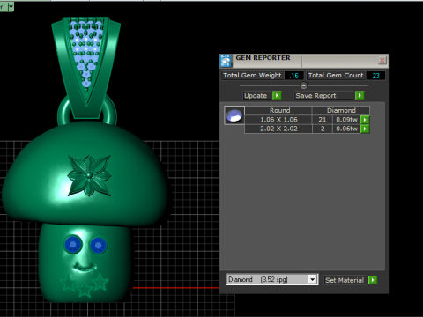
Task: Click the 0.09tw weight cell
Action: tap(346, 120)
